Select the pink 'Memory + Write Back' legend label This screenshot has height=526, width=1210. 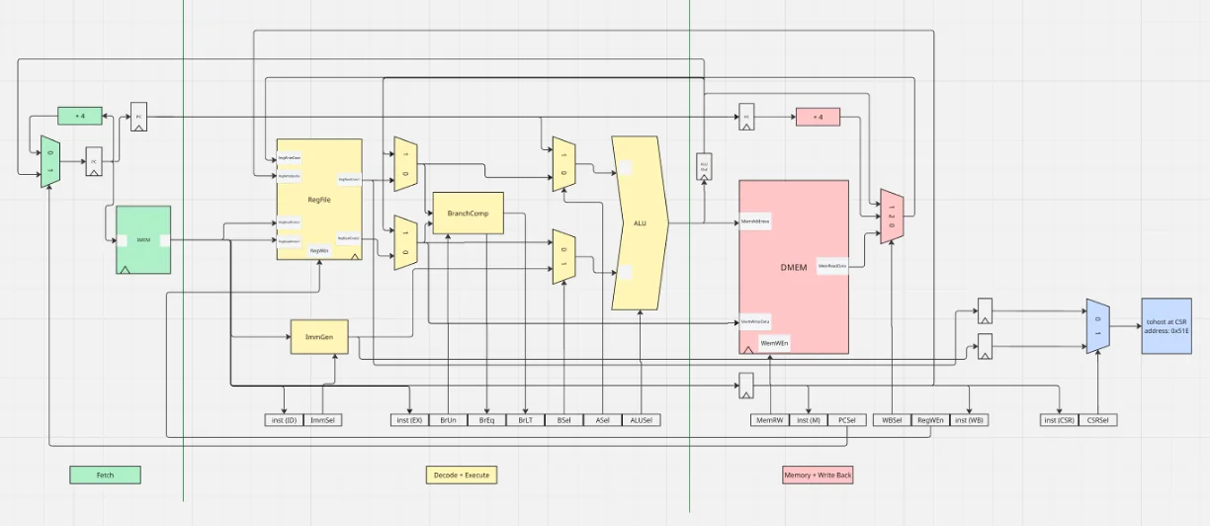click(x=818, y=475)
